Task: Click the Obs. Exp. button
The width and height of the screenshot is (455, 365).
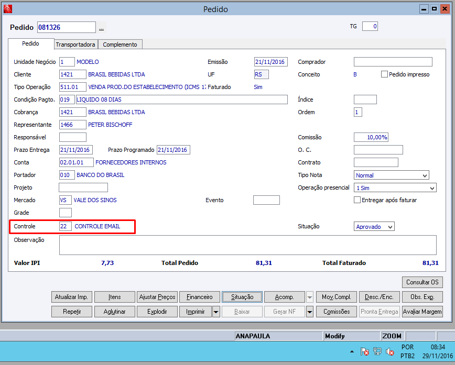Action: pos(422,297)
